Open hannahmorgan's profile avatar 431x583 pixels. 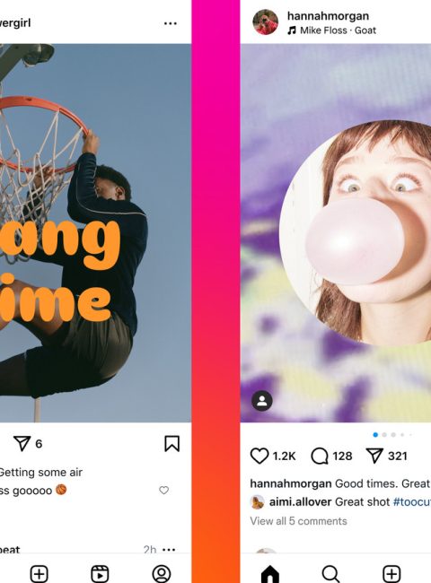(x=266, y=22)
